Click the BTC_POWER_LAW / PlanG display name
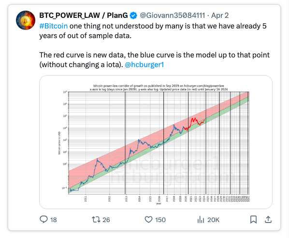This screenshot has height=238, width=289. pos(84,15)
